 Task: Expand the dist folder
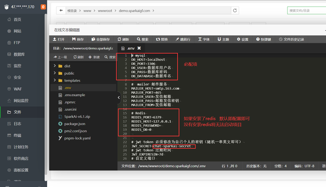click(67, 66)
